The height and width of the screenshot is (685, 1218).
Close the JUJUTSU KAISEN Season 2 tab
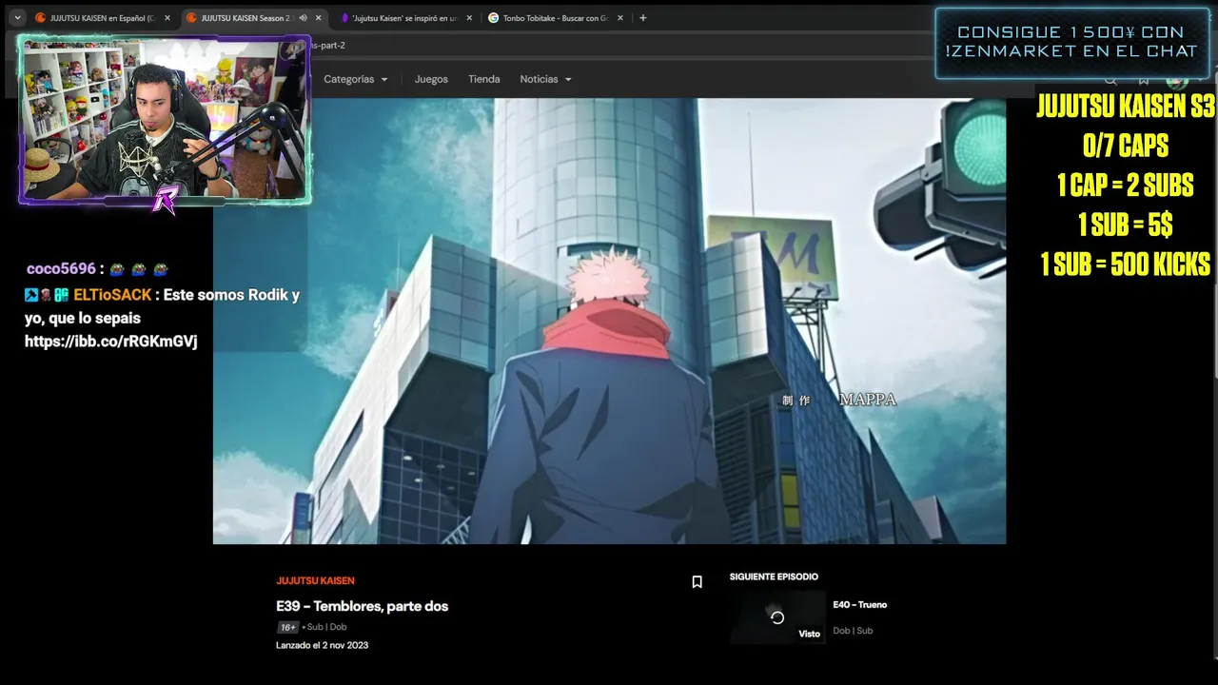click(x=318, y=18)
